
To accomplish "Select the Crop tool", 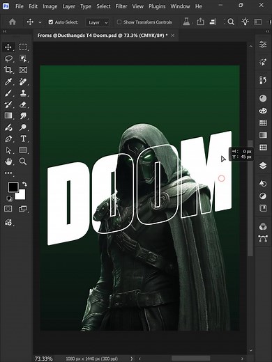I will 8,70.
